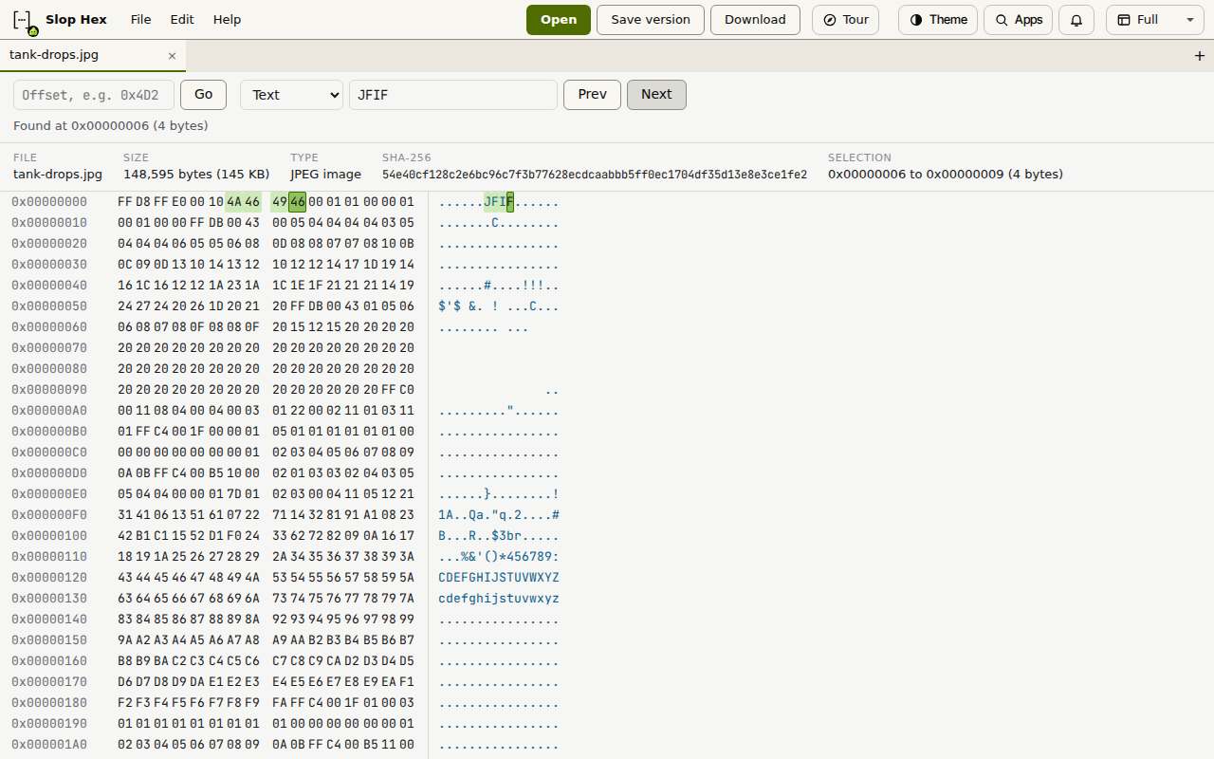Screen dimensions: 1214x759
Task: Click the Go button
Action: [x=203, y=95]
